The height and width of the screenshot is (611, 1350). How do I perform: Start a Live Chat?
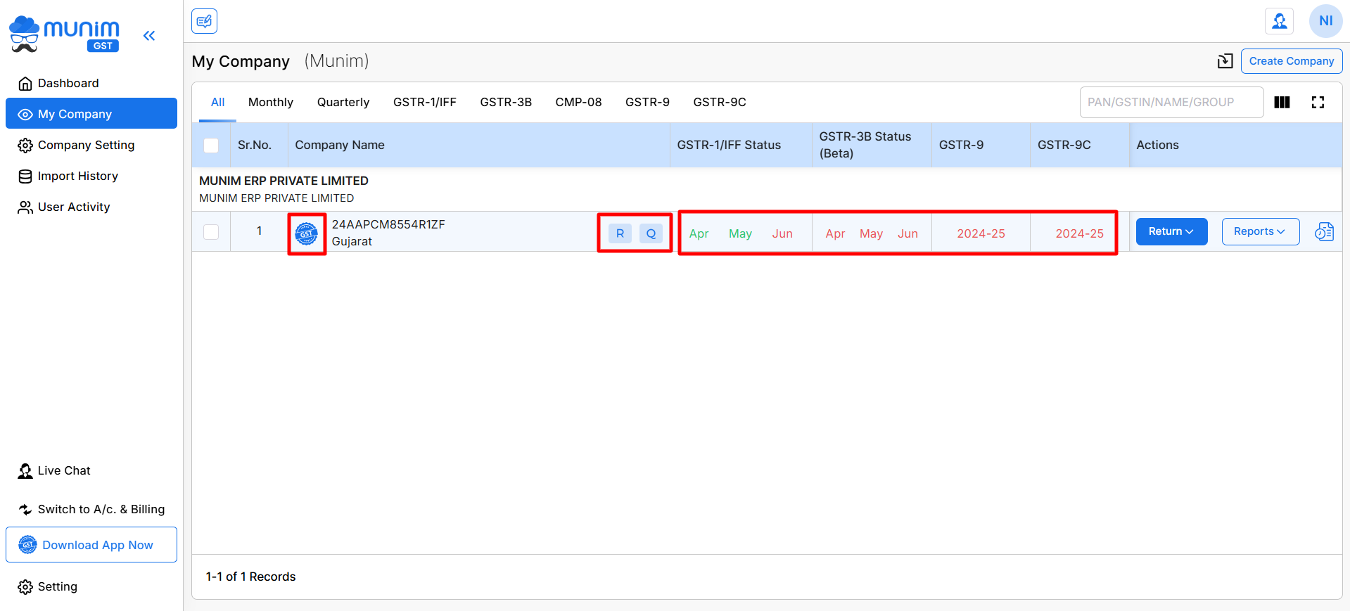pos(64,471)
